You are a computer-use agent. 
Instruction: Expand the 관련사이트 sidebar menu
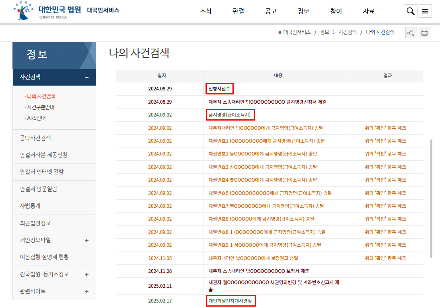point(86,291)
